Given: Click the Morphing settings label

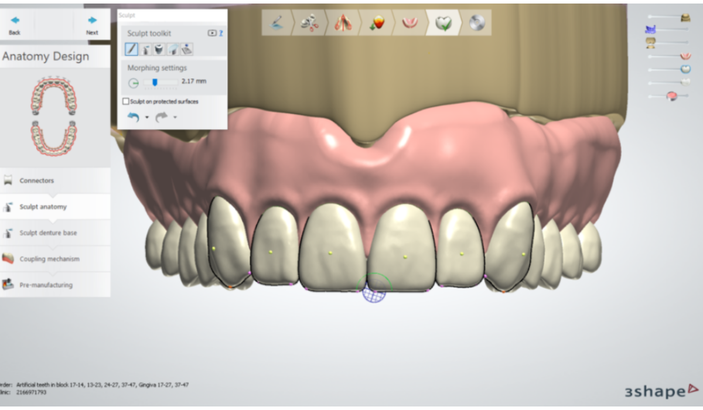Looking at the screenshot, I should (x=157, y=68).
